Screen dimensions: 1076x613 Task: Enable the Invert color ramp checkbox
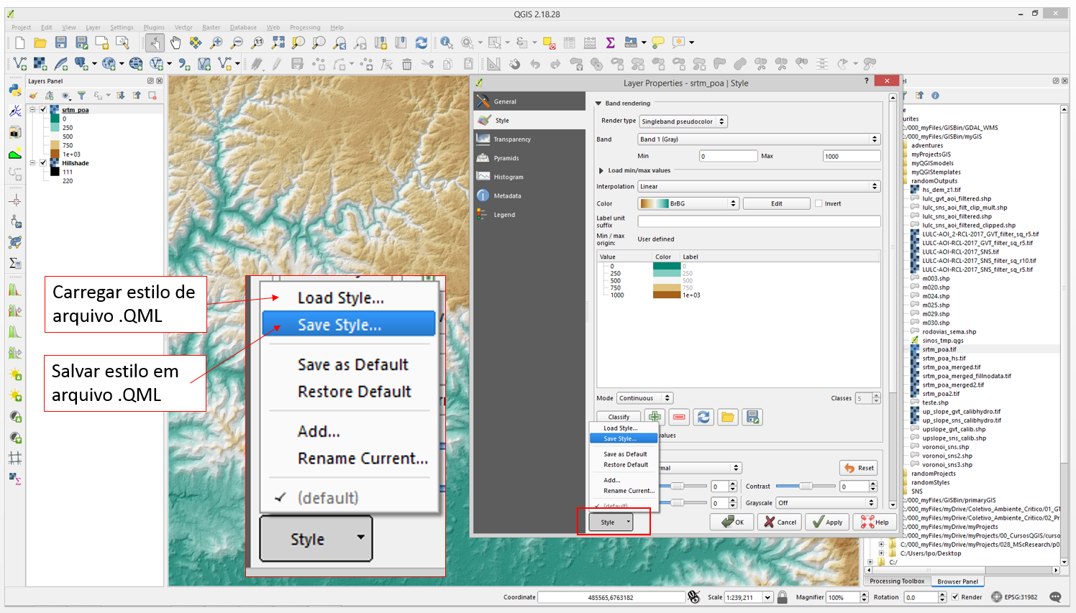coord(819,203)
